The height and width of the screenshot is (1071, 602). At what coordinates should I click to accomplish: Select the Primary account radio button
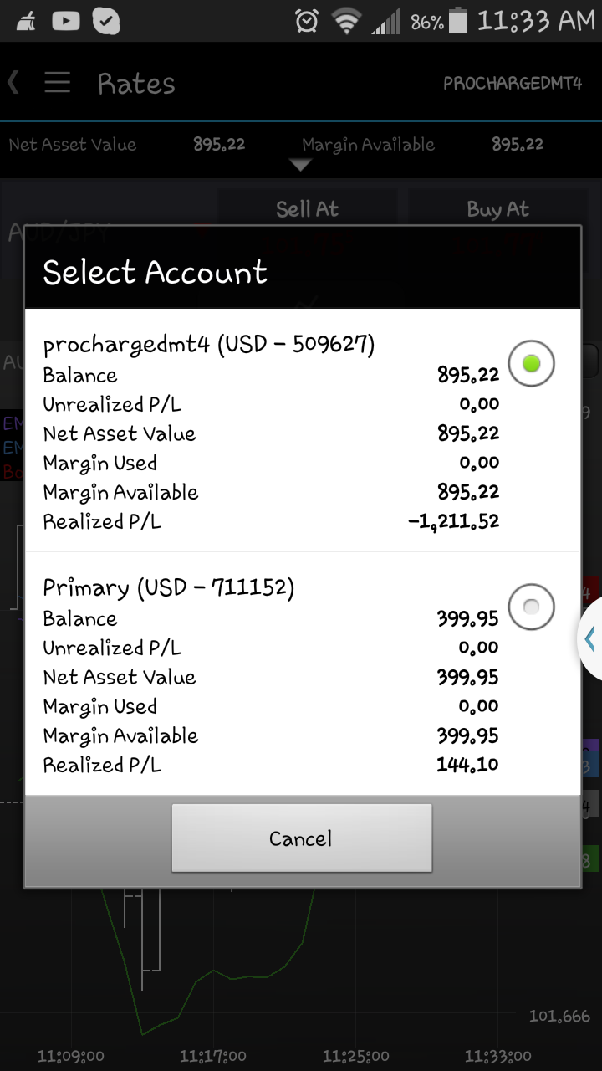tap(531, 606)
